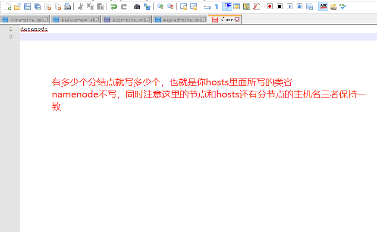Toggle automatic spell check (ABC underline icon)
Image resolution: width=377 pixels, height=232 pixels.
point(324,6)
